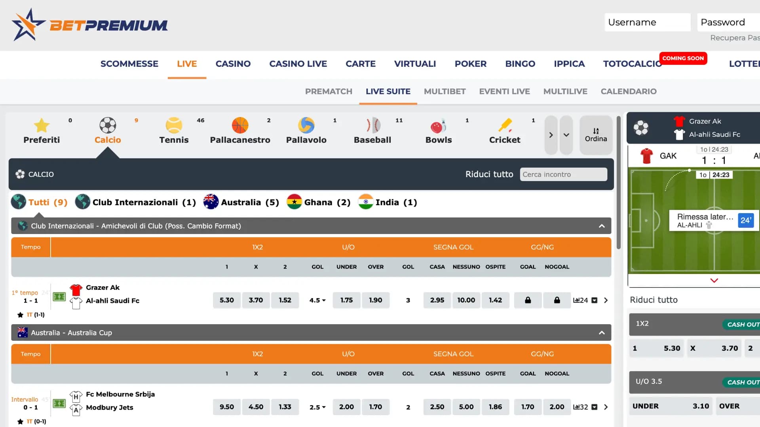Image resolution: width=760 pixels, height=427 pixels.
Task: Open the Tennis live events category
Action: click(x=174, y=130)
